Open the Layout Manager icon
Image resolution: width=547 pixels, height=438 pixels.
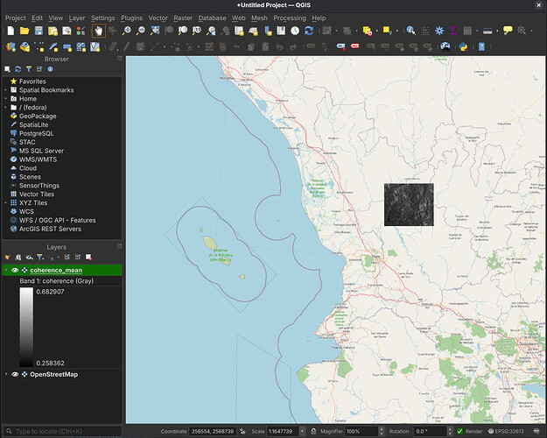(67, 31)
